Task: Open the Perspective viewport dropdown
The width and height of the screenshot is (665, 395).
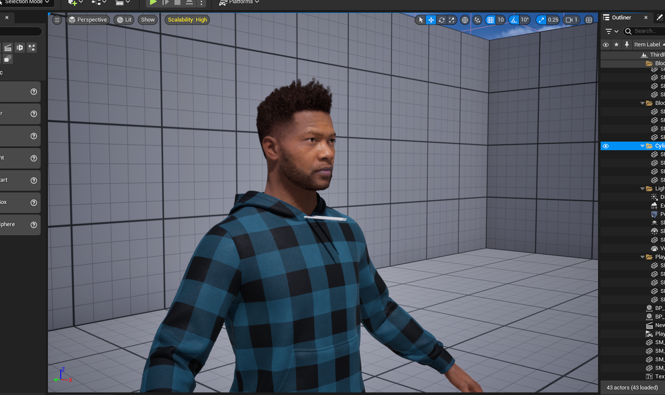Action: click(88, 20)
